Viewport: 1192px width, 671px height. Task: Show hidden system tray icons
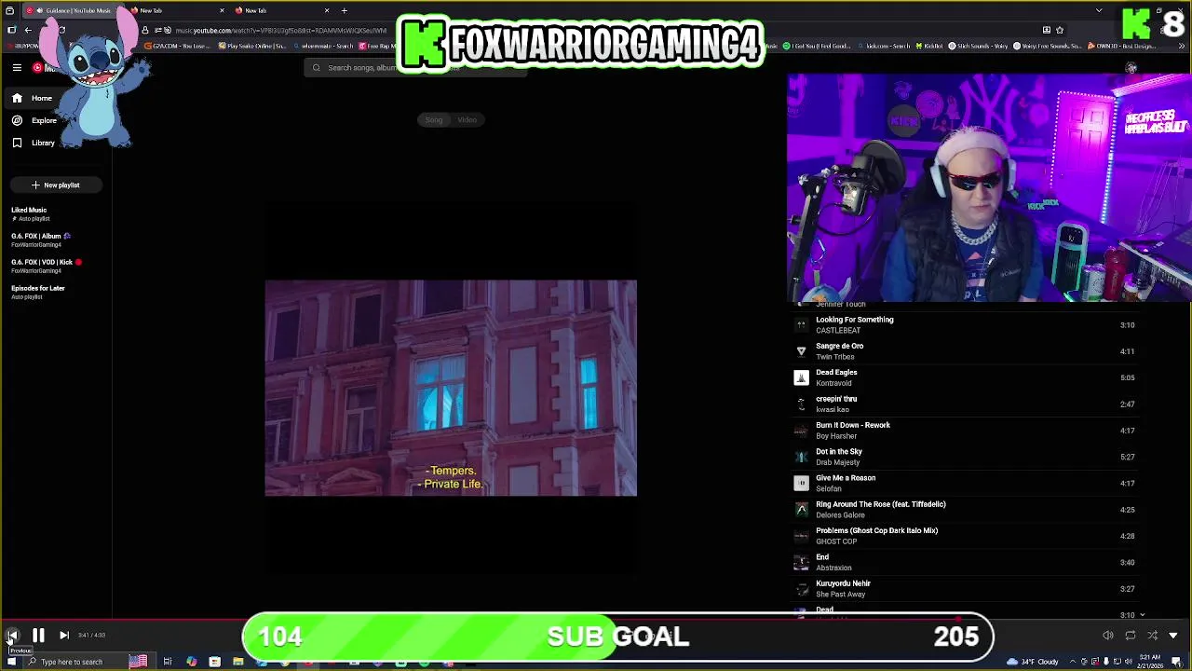[1075, 662]
